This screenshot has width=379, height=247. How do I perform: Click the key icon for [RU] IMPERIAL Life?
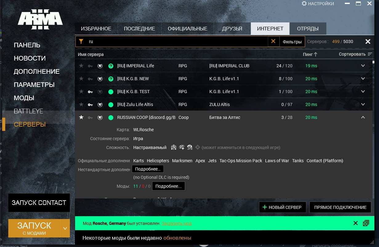[x=90, y=66]
